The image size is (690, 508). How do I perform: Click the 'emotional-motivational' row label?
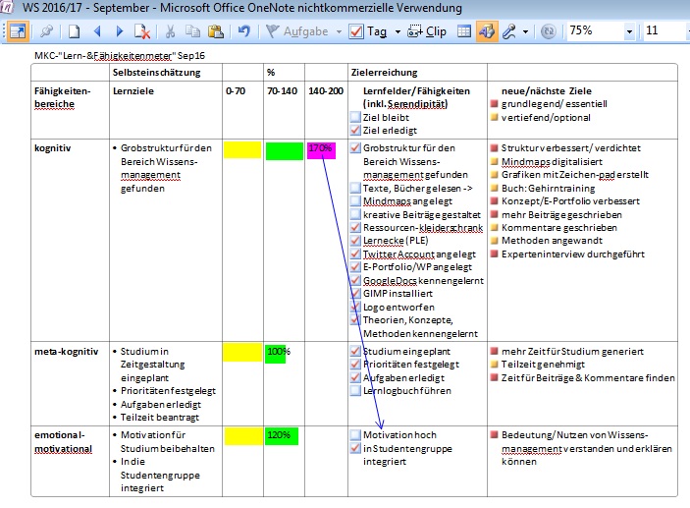pyautogui.click(x=64, y=442)
